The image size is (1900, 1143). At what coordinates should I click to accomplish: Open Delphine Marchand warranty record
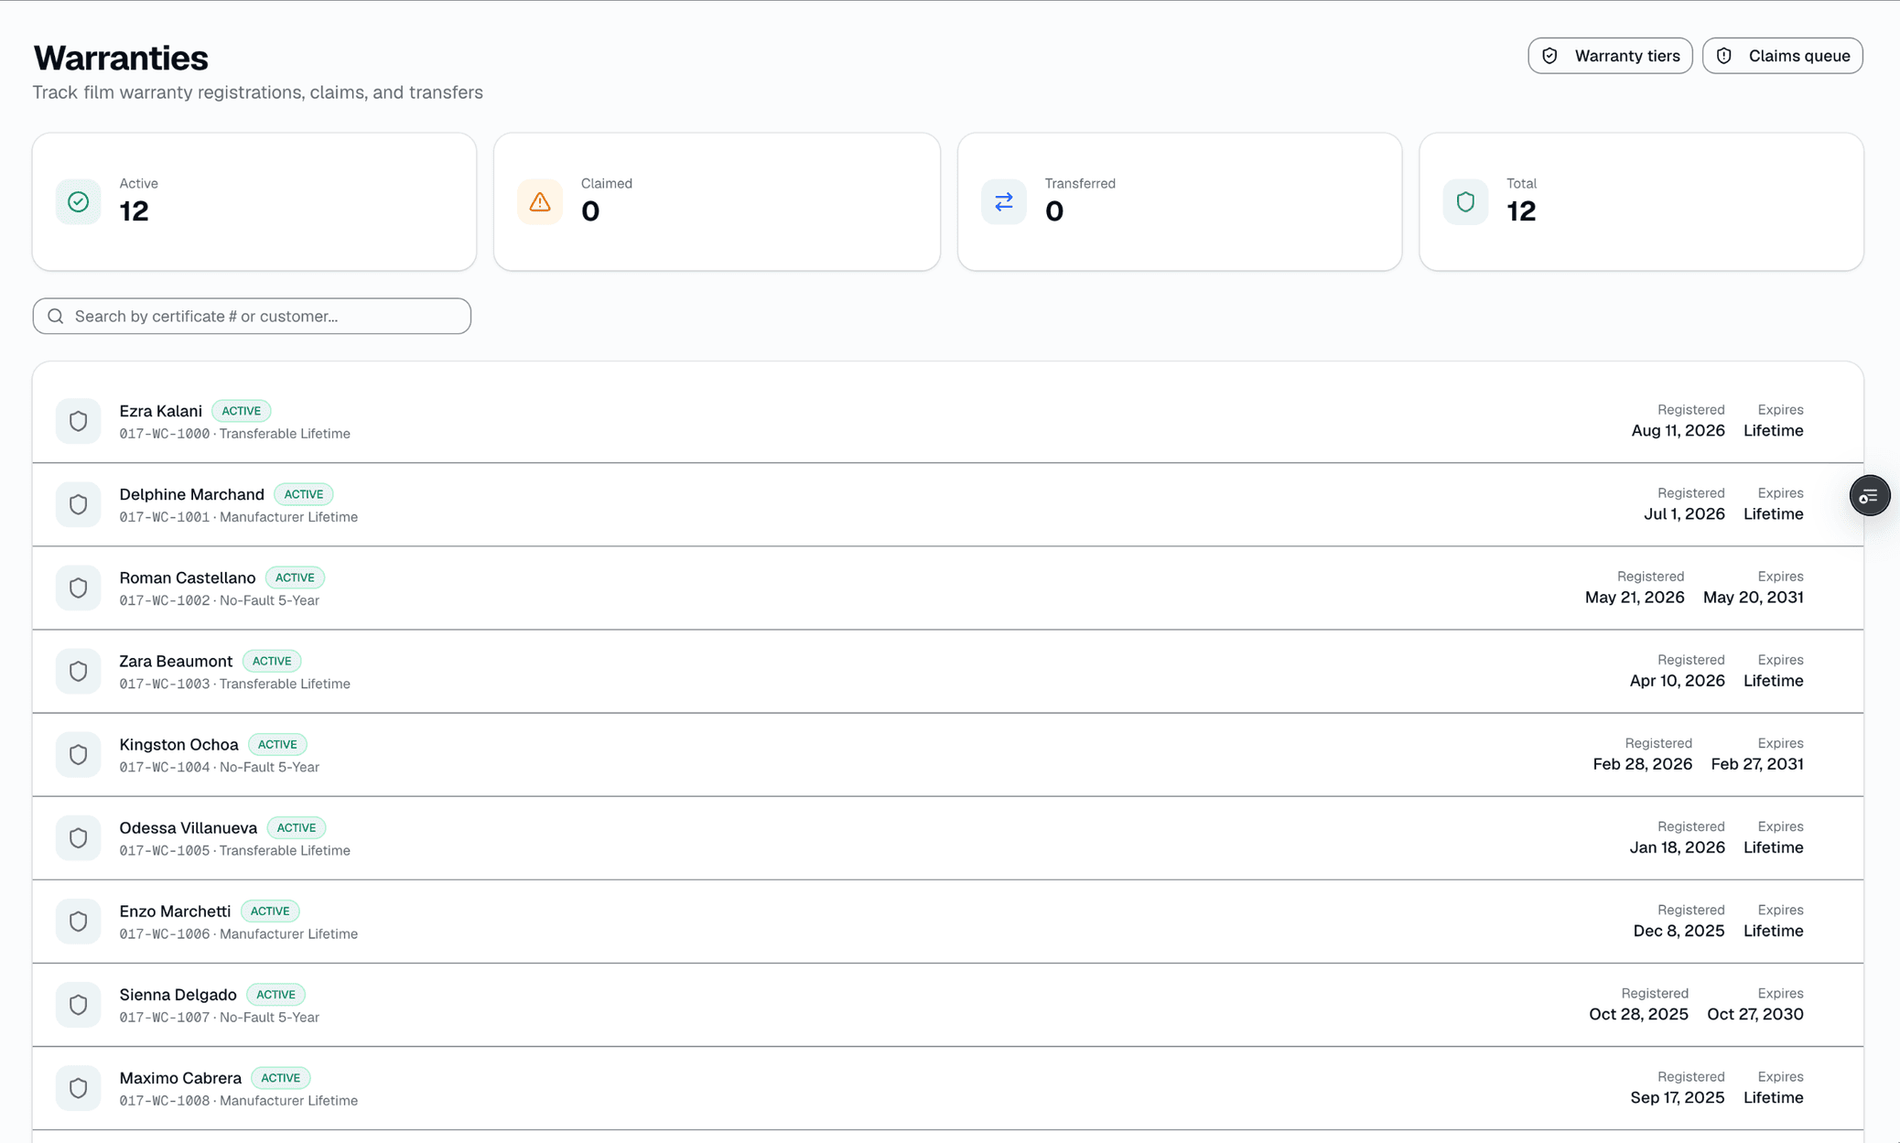tap(947, 504)
